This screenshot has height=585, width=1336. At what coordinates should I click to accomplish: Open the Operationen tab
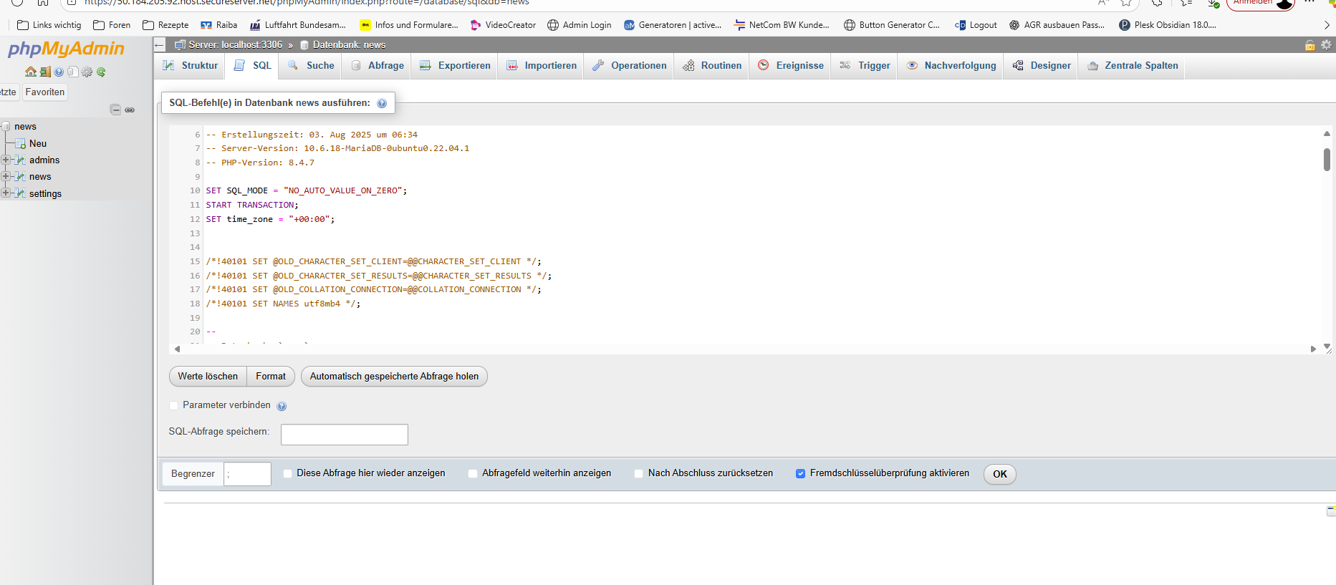tap(630, 66)
